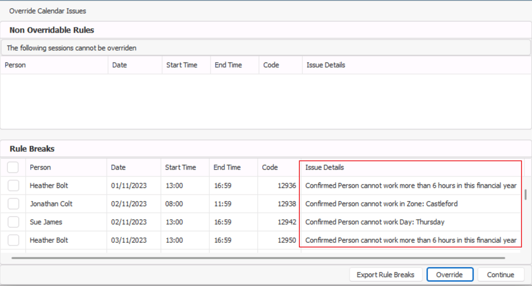The height and width of the screenshot is (286, 532).
Task: Click Person header in Non Overridable Rules table
Action: coord(15,65)
